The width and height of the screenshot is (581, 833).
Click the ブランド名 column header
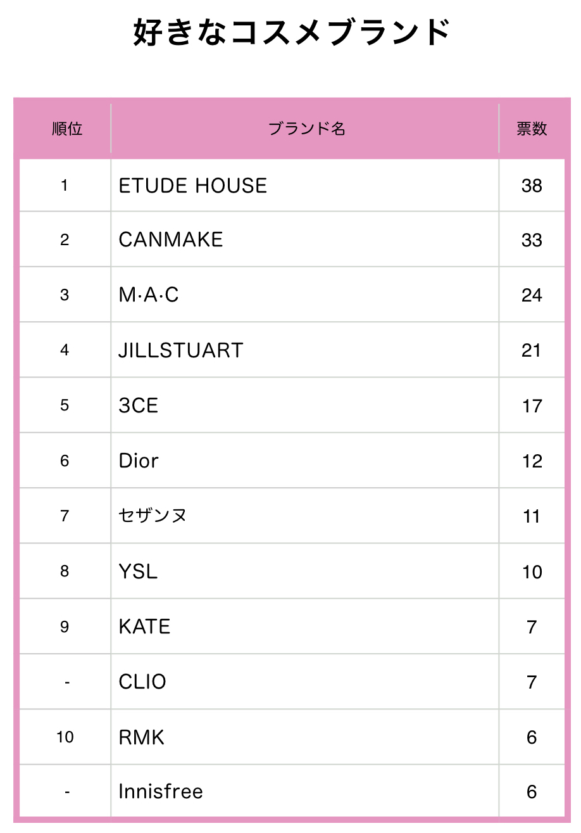(x=307, y=129)
